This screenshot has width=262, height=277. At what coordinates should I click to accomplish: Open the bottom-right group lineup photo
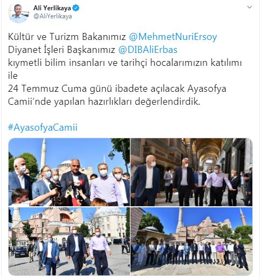pos(191,241)
